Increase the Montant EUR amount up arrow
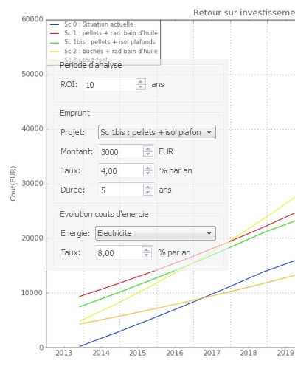 (x=148, y=149)
